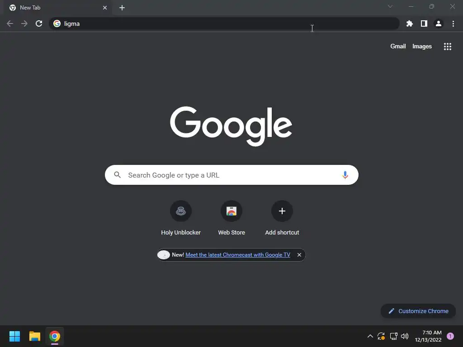Click the Windows Update tray icon
This screenshot has width=463, height=347.
coord(381,336)
